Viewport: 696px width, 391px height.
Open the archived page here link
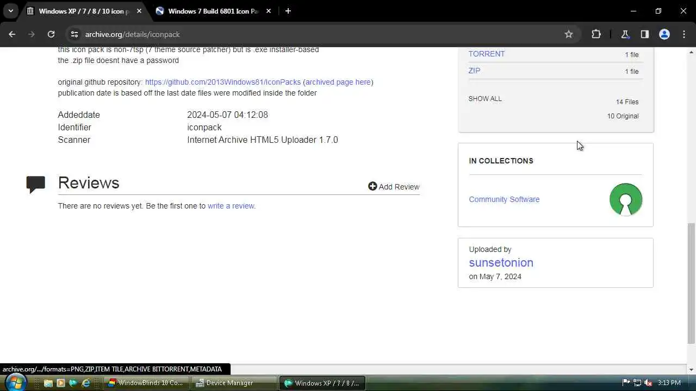(338, 82)
